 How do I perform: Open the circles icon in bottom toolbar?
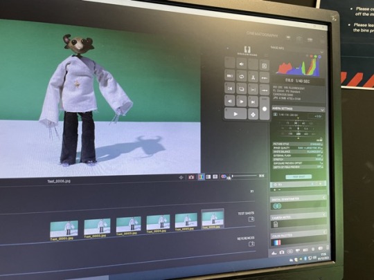290,251
